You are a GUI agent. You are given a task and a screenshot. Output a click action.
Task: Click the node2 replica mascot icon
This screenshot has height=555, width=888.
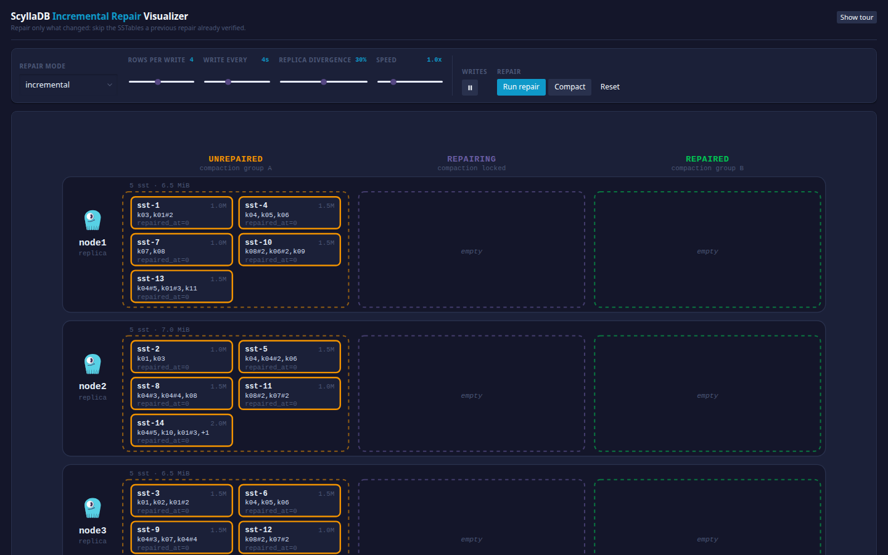(x=92, y=364)
